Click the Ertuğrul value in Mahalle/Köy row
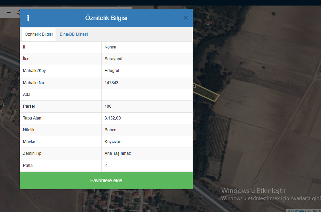This screenshot has width=321, height=212. pyautogui.click(x=112, y=71)
